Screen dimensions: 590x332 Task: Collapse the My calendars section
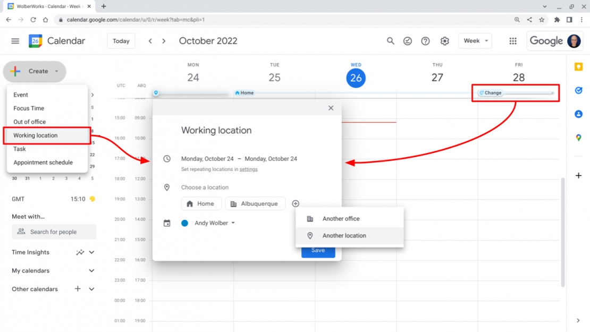(91, 271)
